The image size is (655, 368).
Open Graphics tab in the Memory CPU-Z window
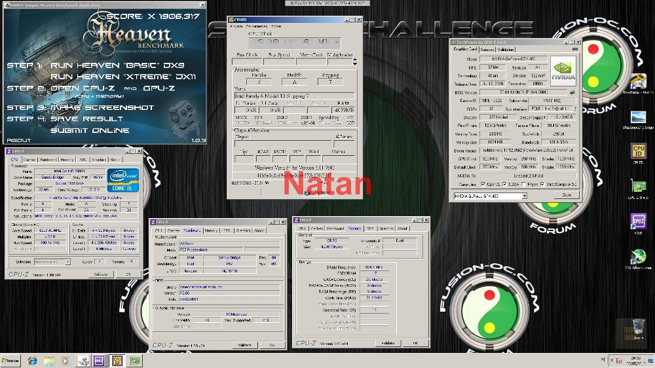point(386,229)
